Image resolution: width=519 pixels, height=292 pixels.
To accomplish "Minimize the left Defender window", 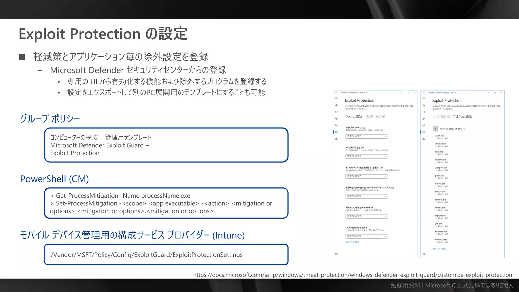I will point(401,93).
